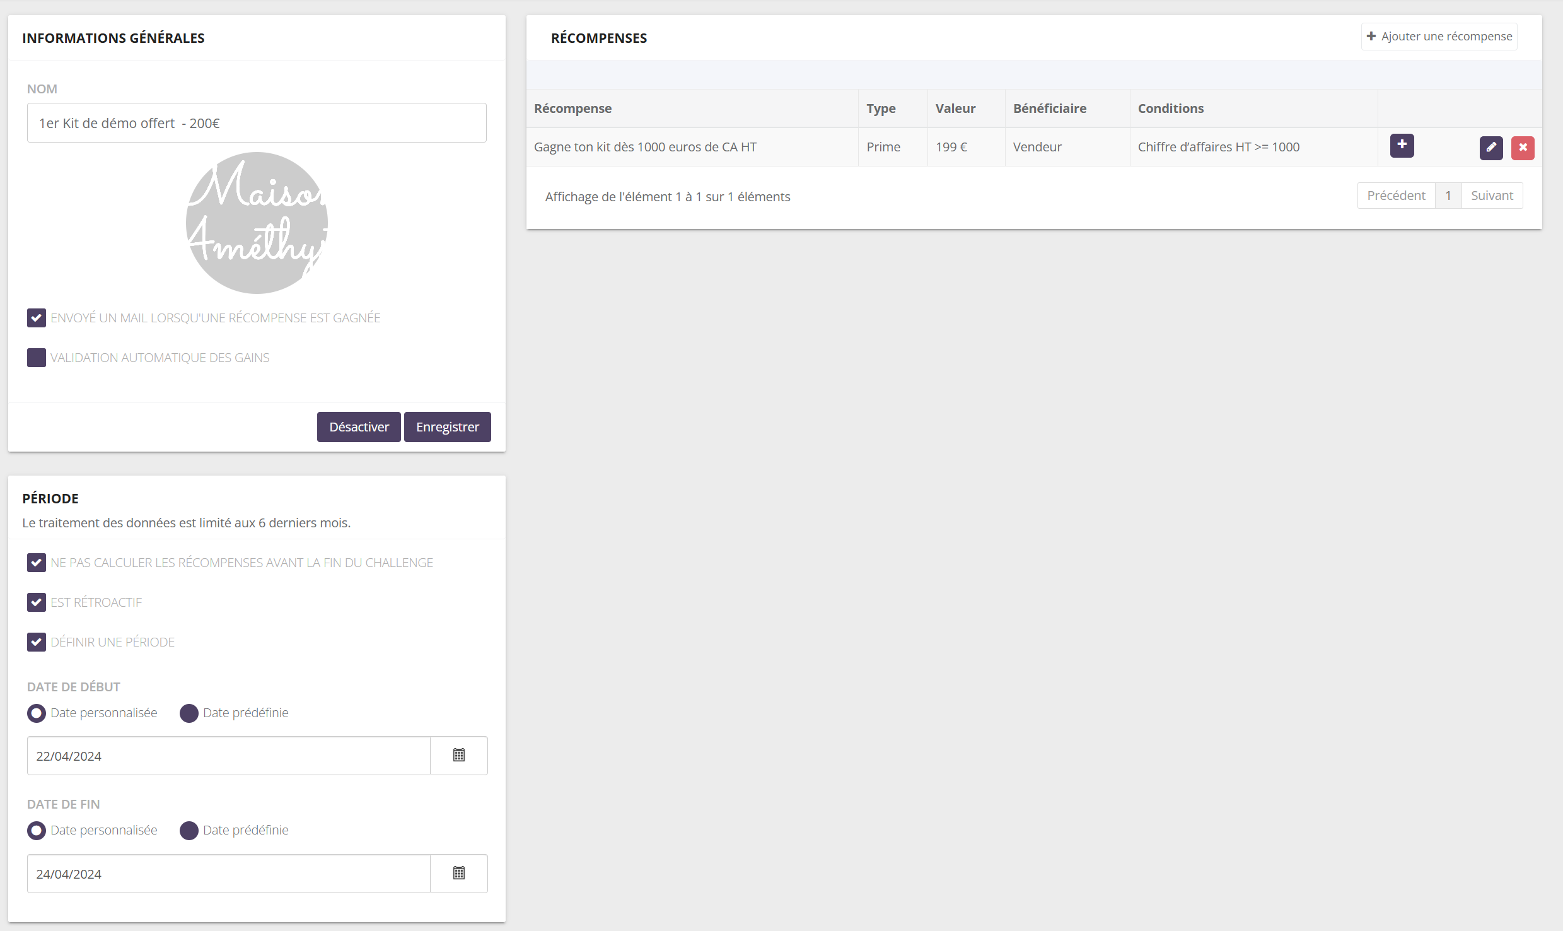Viewport: 1563px width, 931px height.
Task: Toggle Ne pas calculer les récompenses avant la fin
Action: 37,563
